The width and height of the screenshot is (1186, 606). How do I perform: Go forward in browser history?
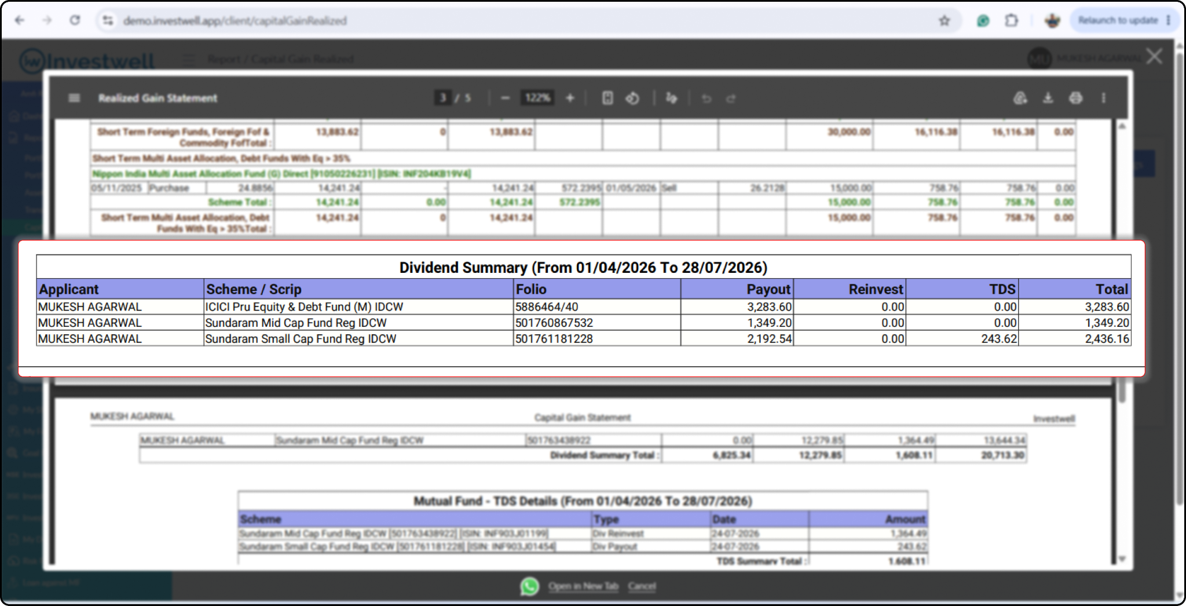click(47, 20)
